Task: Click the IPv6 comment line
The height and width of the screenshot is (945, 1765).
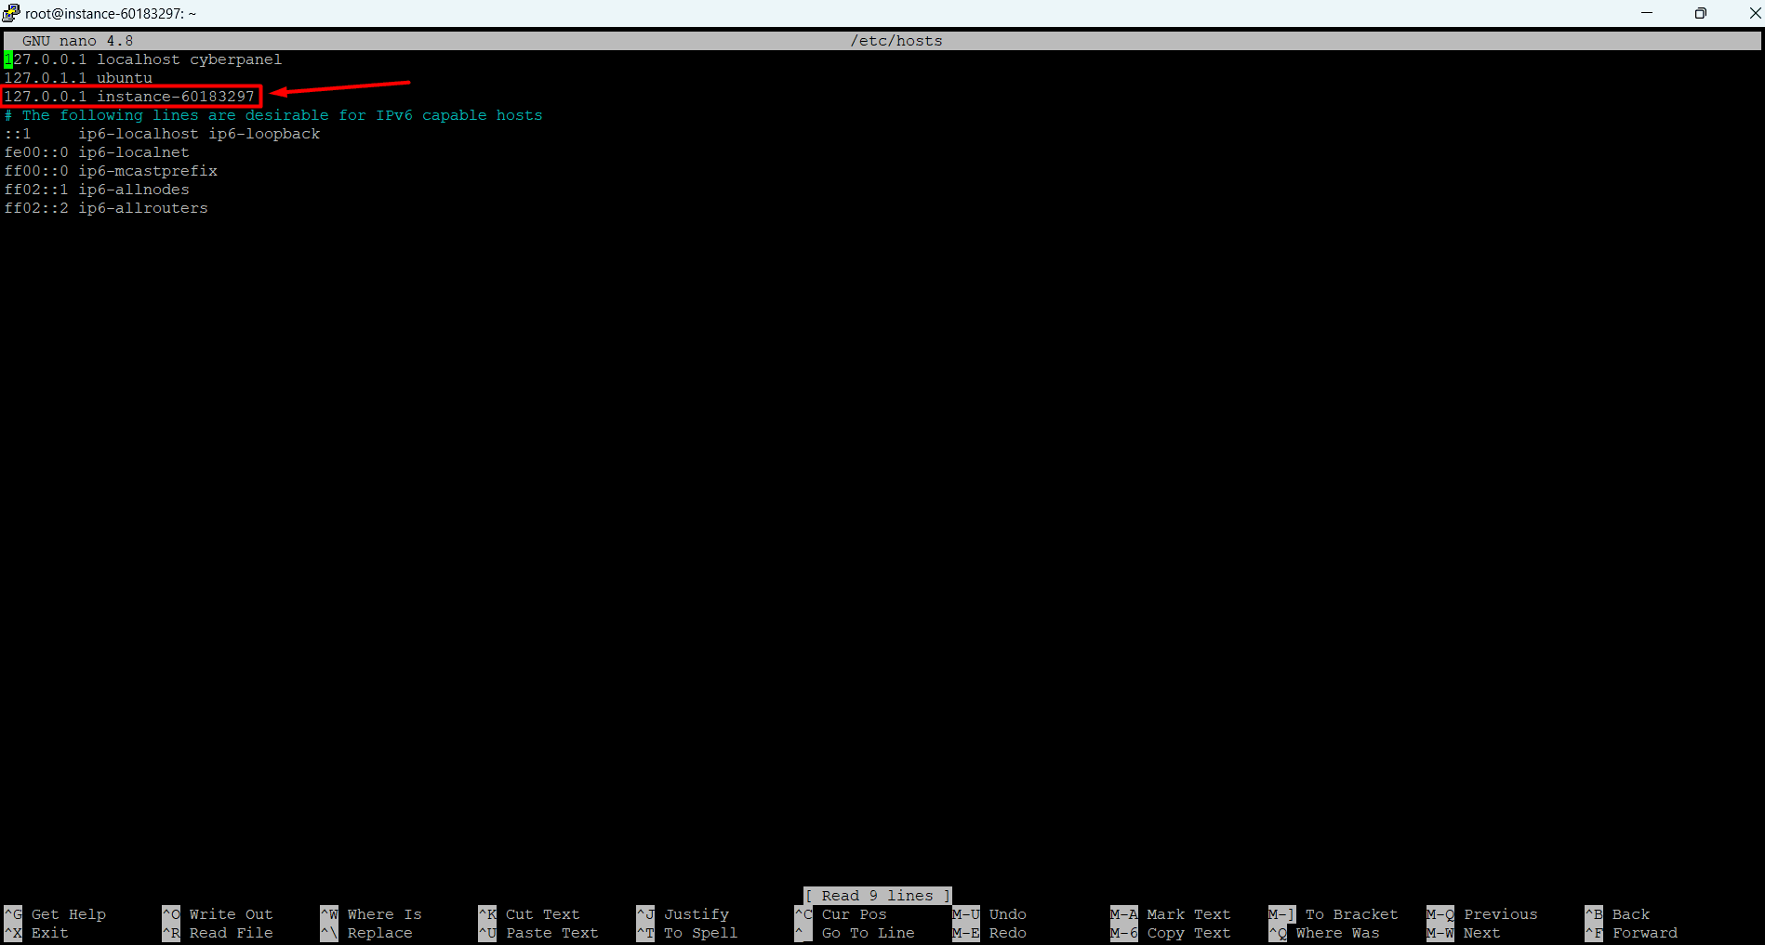Action: pyautogui.click(x=273, y=115)
